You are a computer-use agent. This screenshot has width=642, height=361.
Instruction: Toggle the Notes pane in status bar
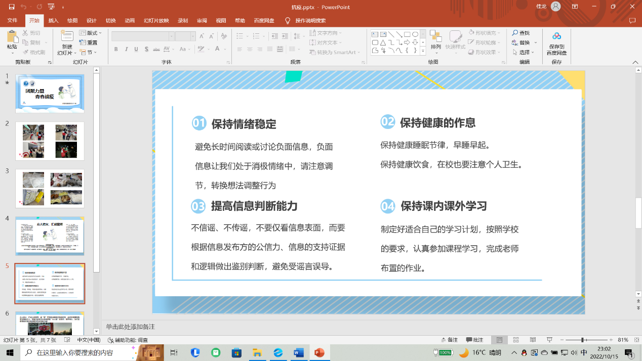450,340
